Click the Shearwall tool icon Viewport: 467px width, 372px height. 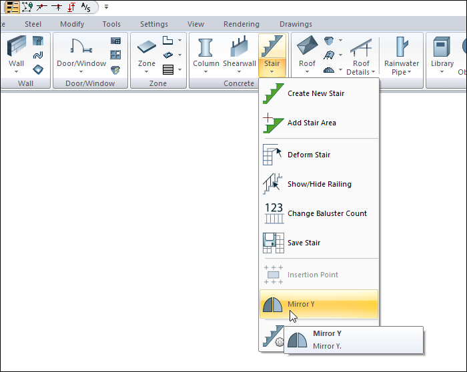(x=239, y=48)
